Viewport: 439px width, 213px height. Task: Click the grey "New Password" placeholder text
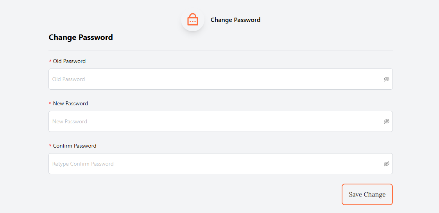(x=70, y=122)
